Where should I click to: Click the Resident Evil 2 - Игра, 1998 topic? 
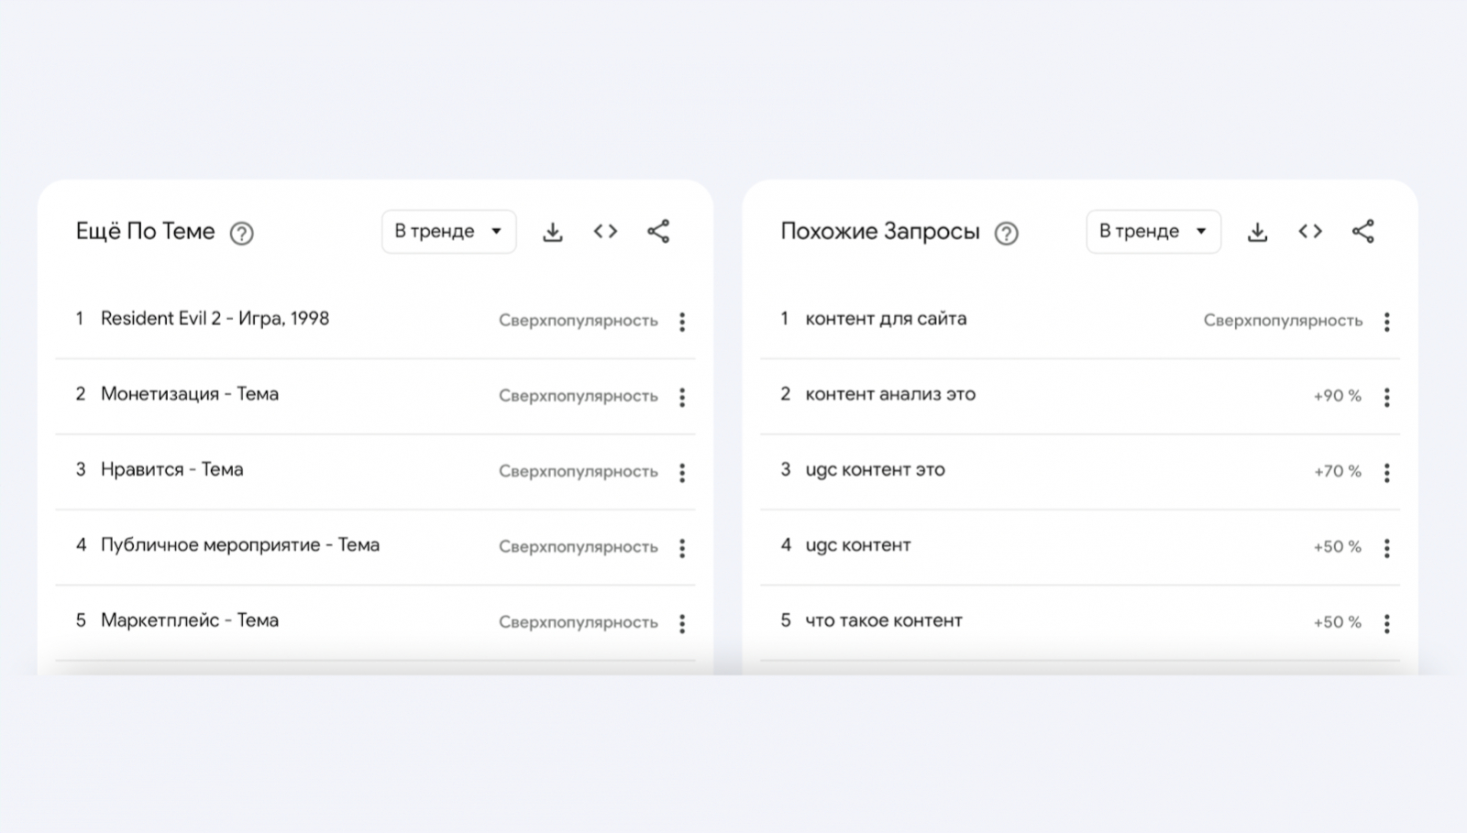click(x=215, y=319)
